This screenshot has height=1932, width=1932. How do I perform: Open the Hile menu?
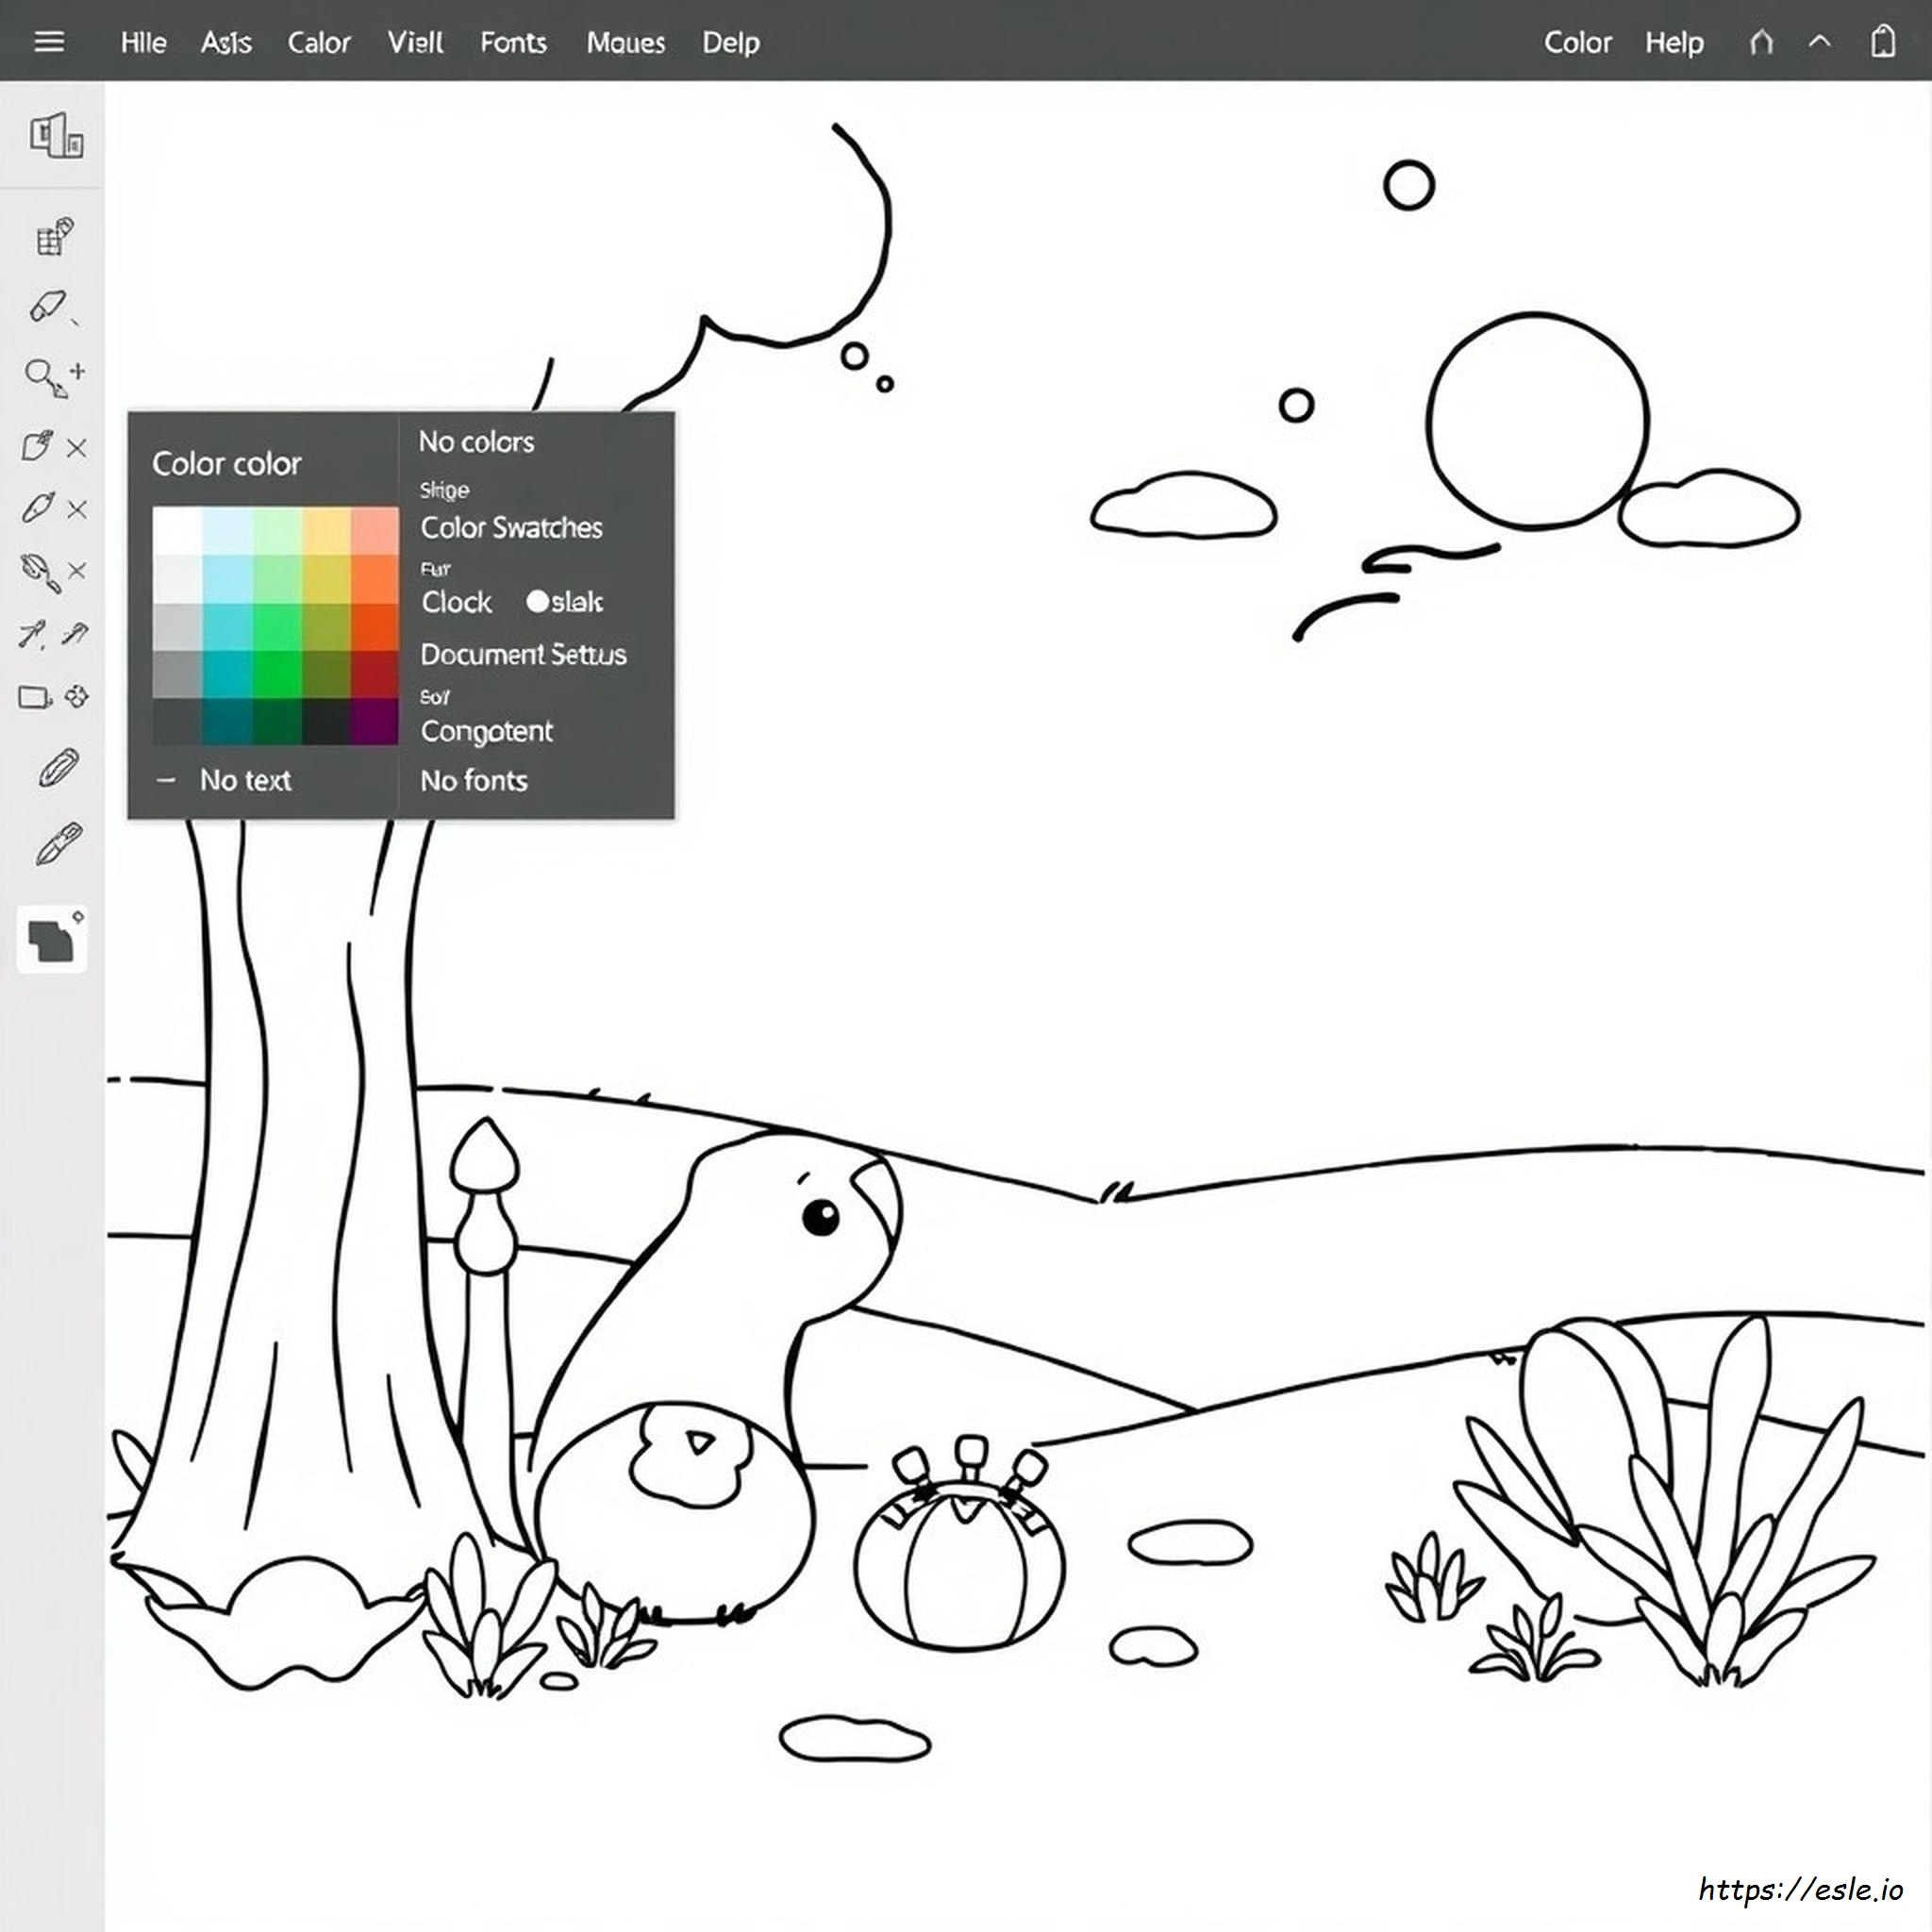click(143, 42)
